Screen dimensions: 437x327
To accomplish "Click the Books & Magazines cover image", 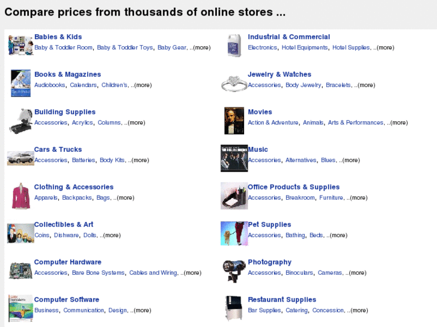I will coord(20,83).
